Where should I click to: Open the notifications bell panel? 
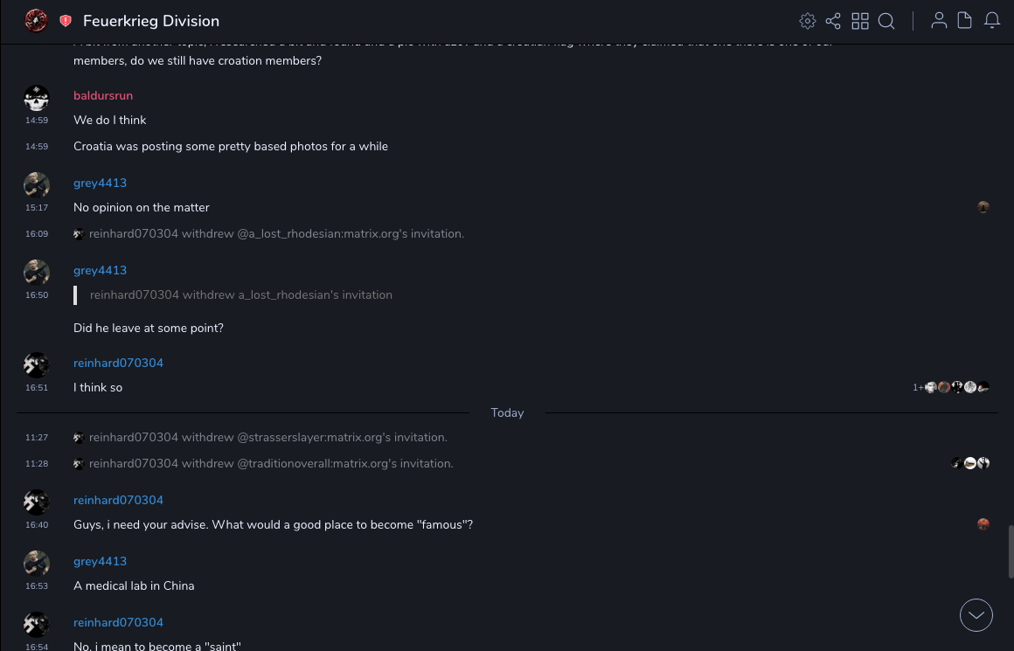(992, 21)
